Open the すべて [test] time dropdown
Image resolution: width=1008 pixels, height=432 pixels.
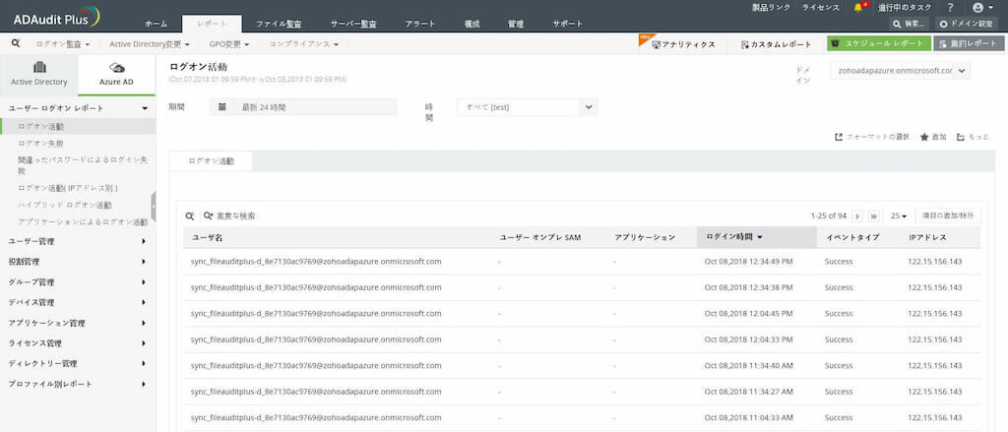coord(528,107)
